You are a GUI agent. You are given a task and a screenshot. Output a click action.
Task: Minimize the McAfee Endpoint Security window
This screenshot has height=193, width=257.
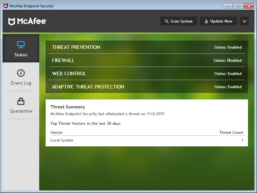[x=227, y=6]
